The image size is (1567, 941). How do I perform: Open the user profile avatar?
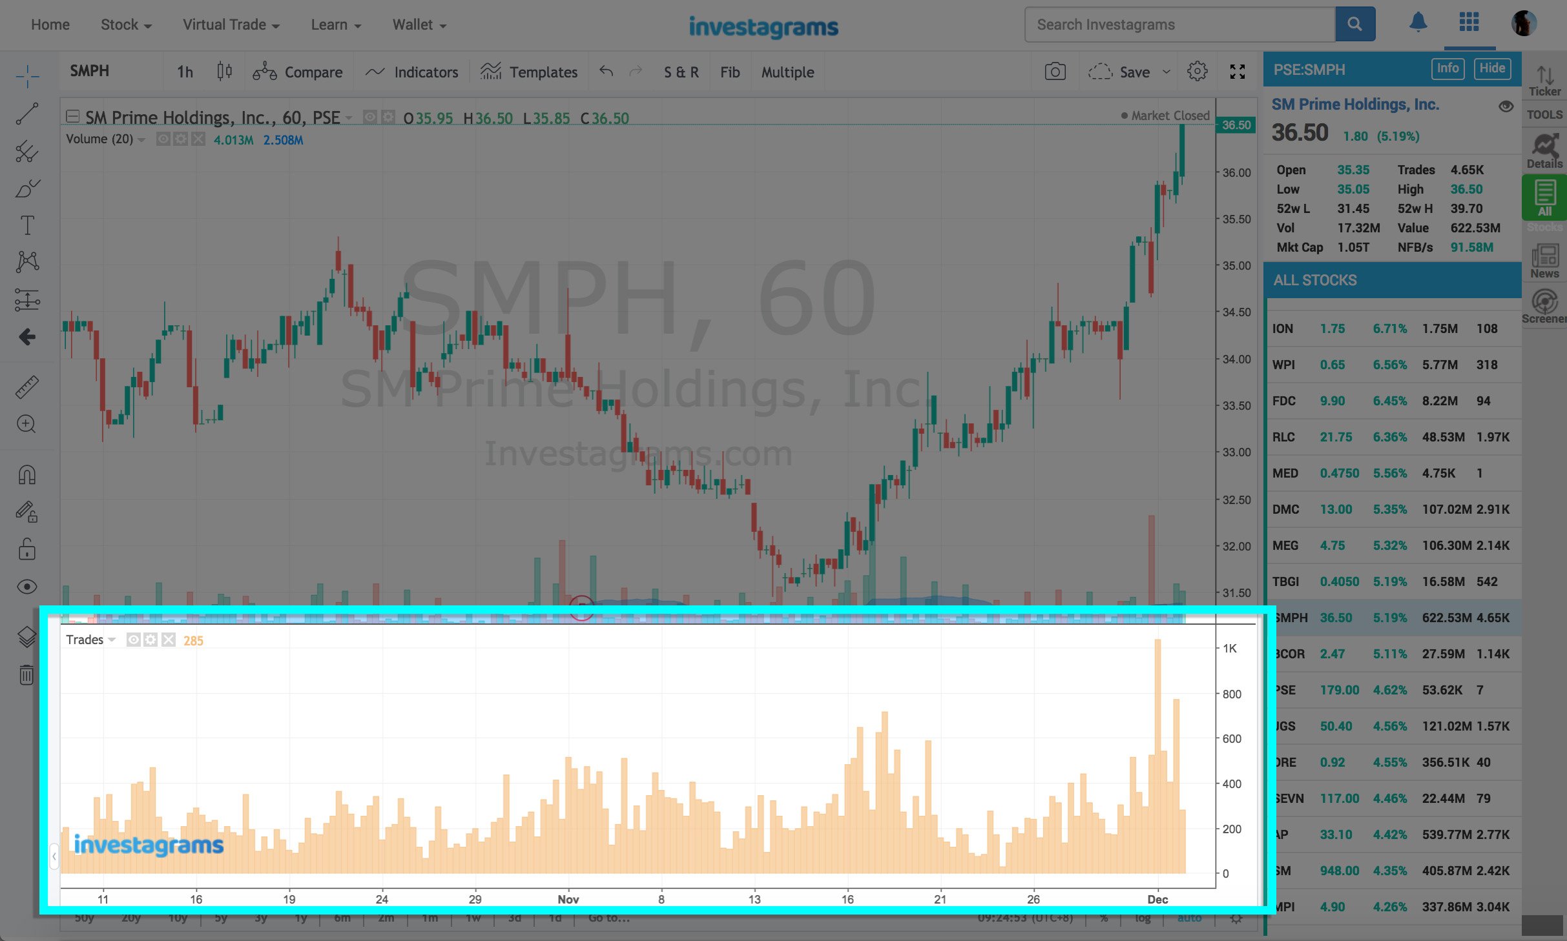point(1523,23)
